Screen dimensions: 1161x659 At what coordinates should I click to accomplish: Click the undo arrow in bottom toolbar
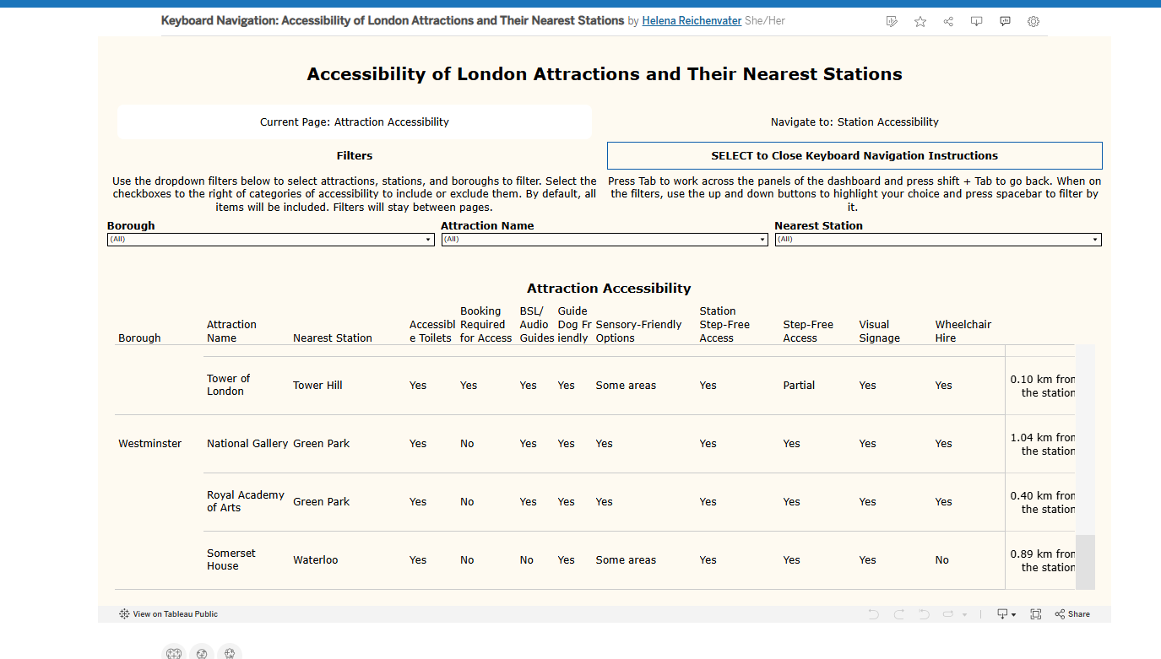[x=873, y=614]
